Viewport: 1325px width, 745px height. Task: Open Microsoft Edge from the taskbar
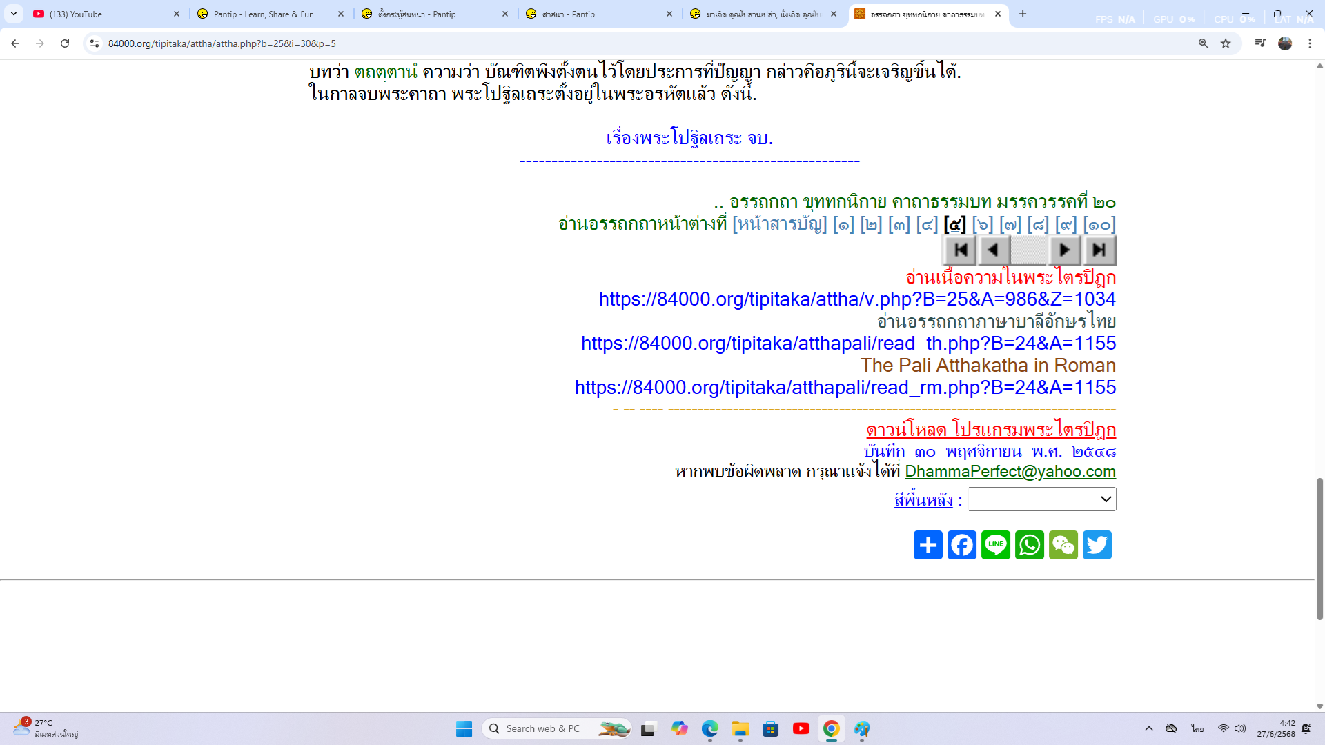click(710, 728)
